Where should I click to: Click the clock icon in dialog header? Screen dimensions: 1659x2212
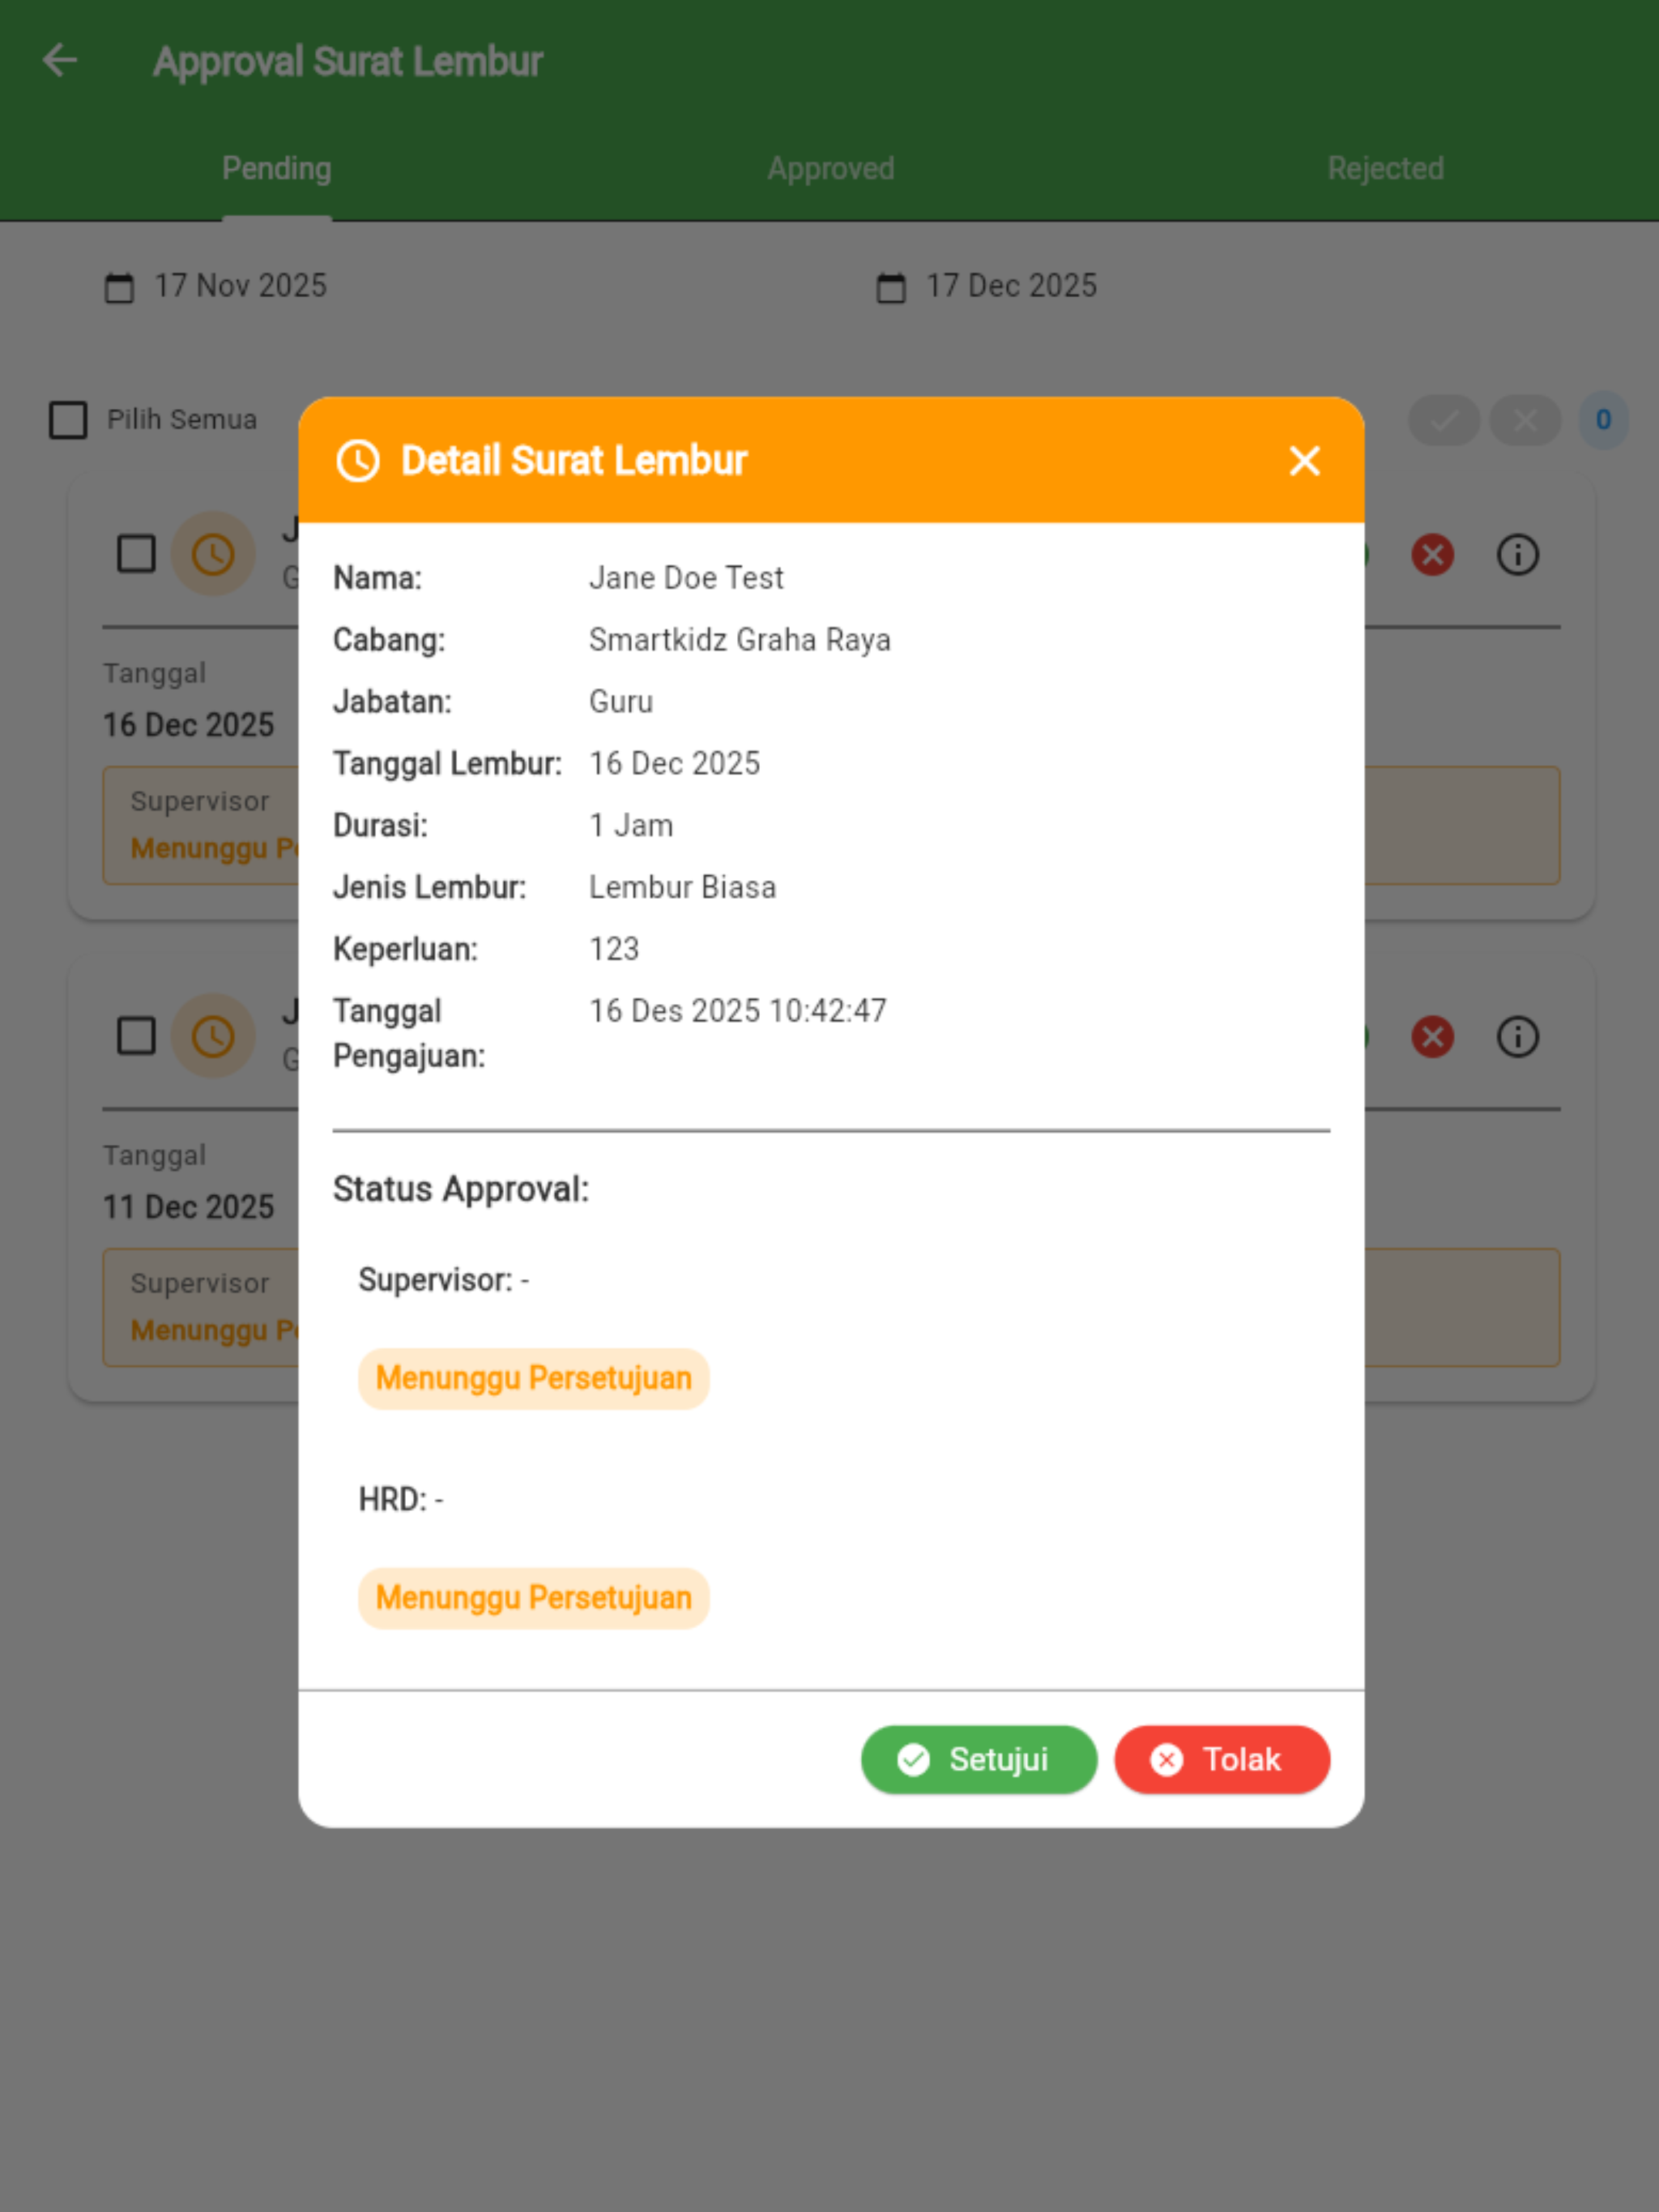click(x=357, y=461)
